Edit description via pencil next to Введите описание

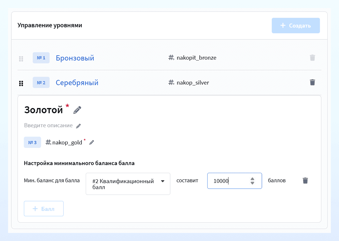tap(78, 126)
